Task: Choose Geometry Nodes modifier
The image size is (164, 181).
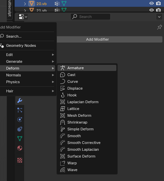Action: click(28, 46)
